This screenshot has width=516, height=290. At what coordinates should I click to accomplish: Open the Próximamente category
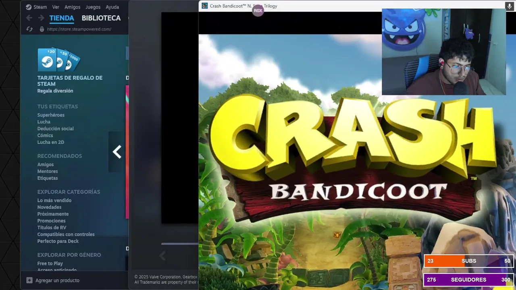point(53,214)
